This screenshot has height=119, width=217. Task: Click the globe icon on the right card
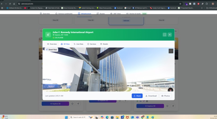coord(147,101)
